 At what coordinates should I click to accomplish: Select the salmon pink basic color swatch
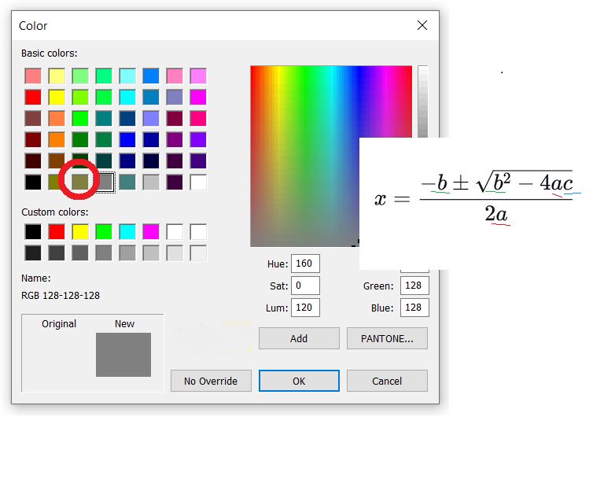33,76
